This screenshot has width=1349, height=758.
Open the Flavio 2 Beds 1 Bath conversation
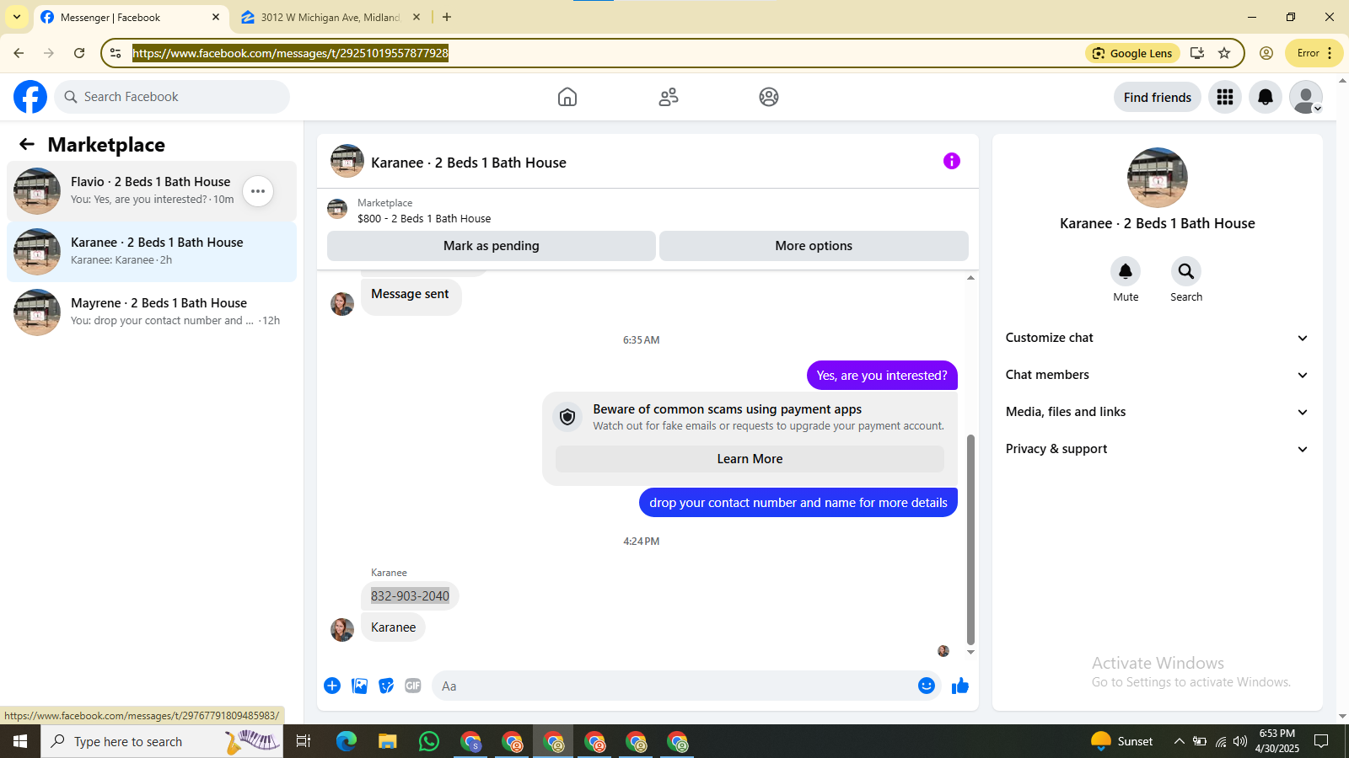pos(152,191)
